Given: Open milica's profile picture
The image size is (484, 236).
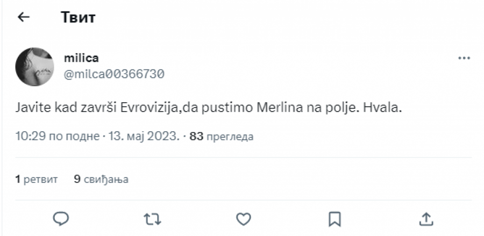Looking at the screenshot, I should point(34,67).
